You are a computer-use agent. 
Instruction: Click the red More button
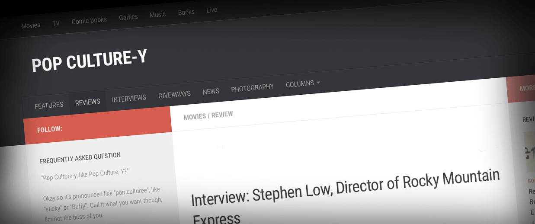point(521,89)
